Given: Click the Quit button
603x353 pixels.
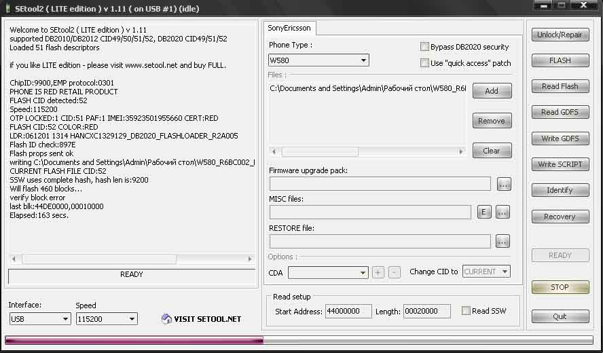Looking at the screenshot, I should [x=560, y=316].
